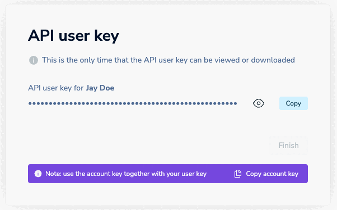Click the white info icon in purple banner

[38, 174]
